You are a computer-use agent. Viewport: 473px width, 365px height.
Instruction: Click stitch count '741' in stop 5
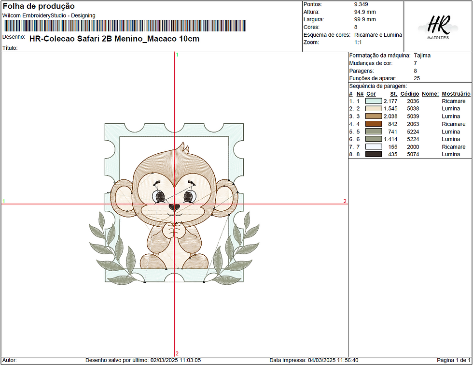[x=393, y=131]
